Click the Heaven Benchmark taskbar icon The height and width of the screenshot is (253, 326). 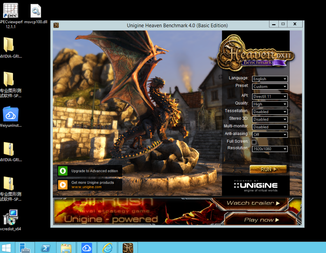128,248
